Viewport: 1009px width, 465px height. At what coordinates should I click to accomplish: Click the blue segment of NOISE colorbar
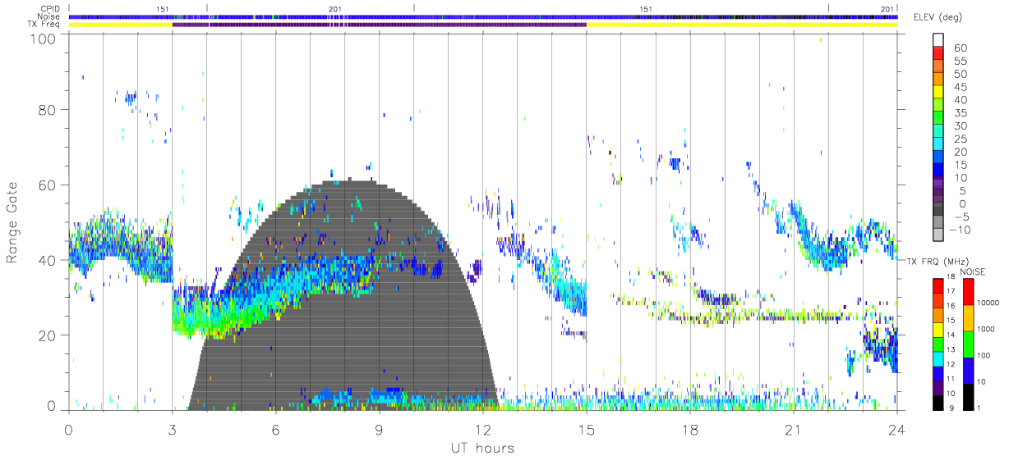pyautogui.click(x=969, y=370)
